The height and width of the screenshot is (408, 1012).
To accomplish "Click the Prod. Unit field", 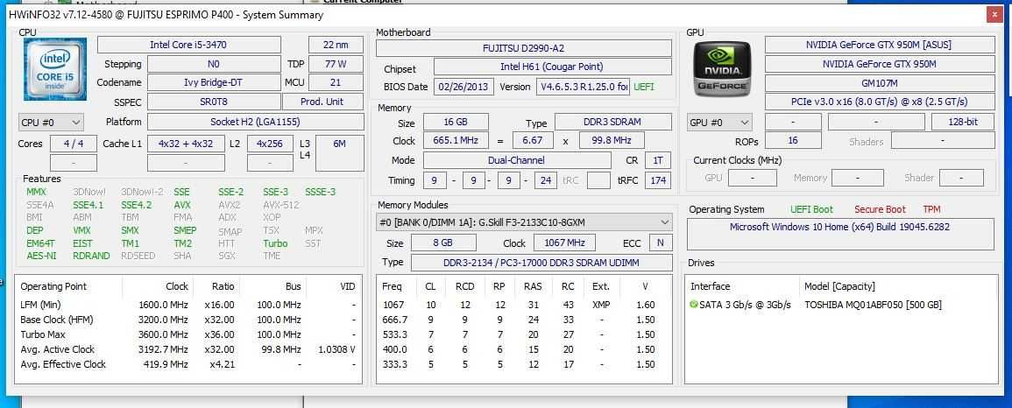I will pos(322,102).
